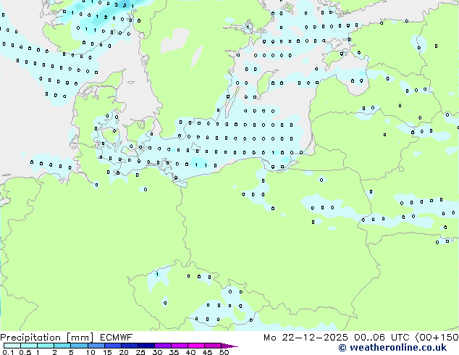
Task: Click the '[mm]' unit label
Action: (80, 338)
